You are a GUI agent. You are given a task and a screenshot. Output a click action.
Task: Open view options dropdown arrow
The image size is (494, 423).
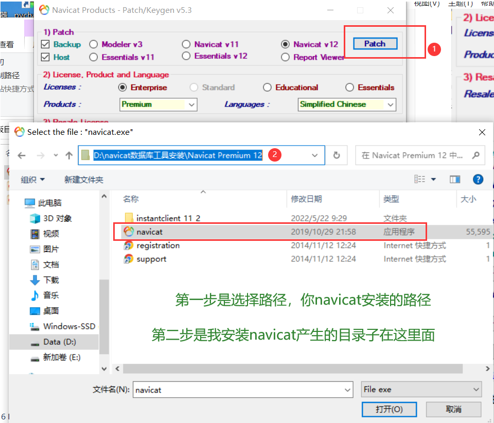pyautogui.click(x=433, y=180)
